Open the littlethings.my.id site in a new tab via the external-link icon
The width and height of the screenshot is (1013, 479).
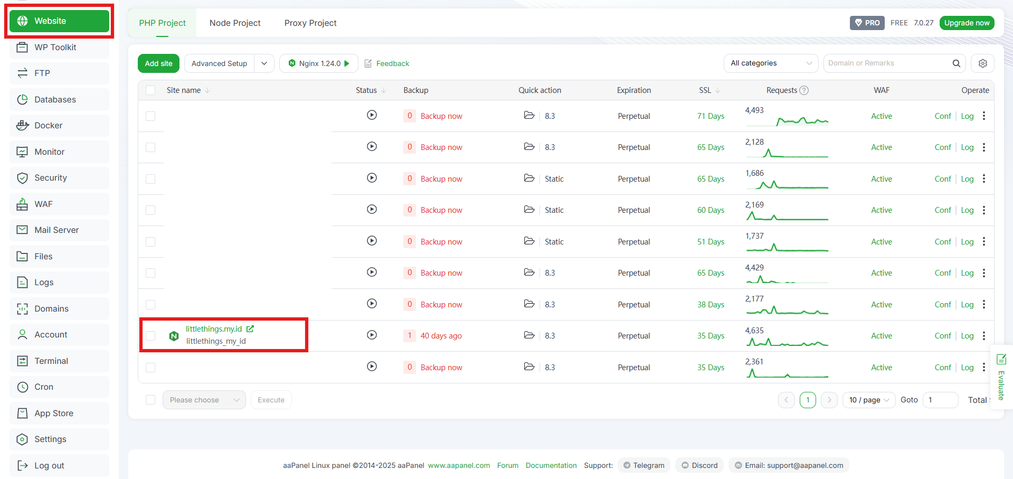[250, 328]
